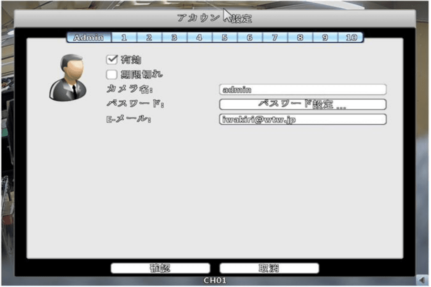
Task: Select user tab 7
Action: (274, 37)
